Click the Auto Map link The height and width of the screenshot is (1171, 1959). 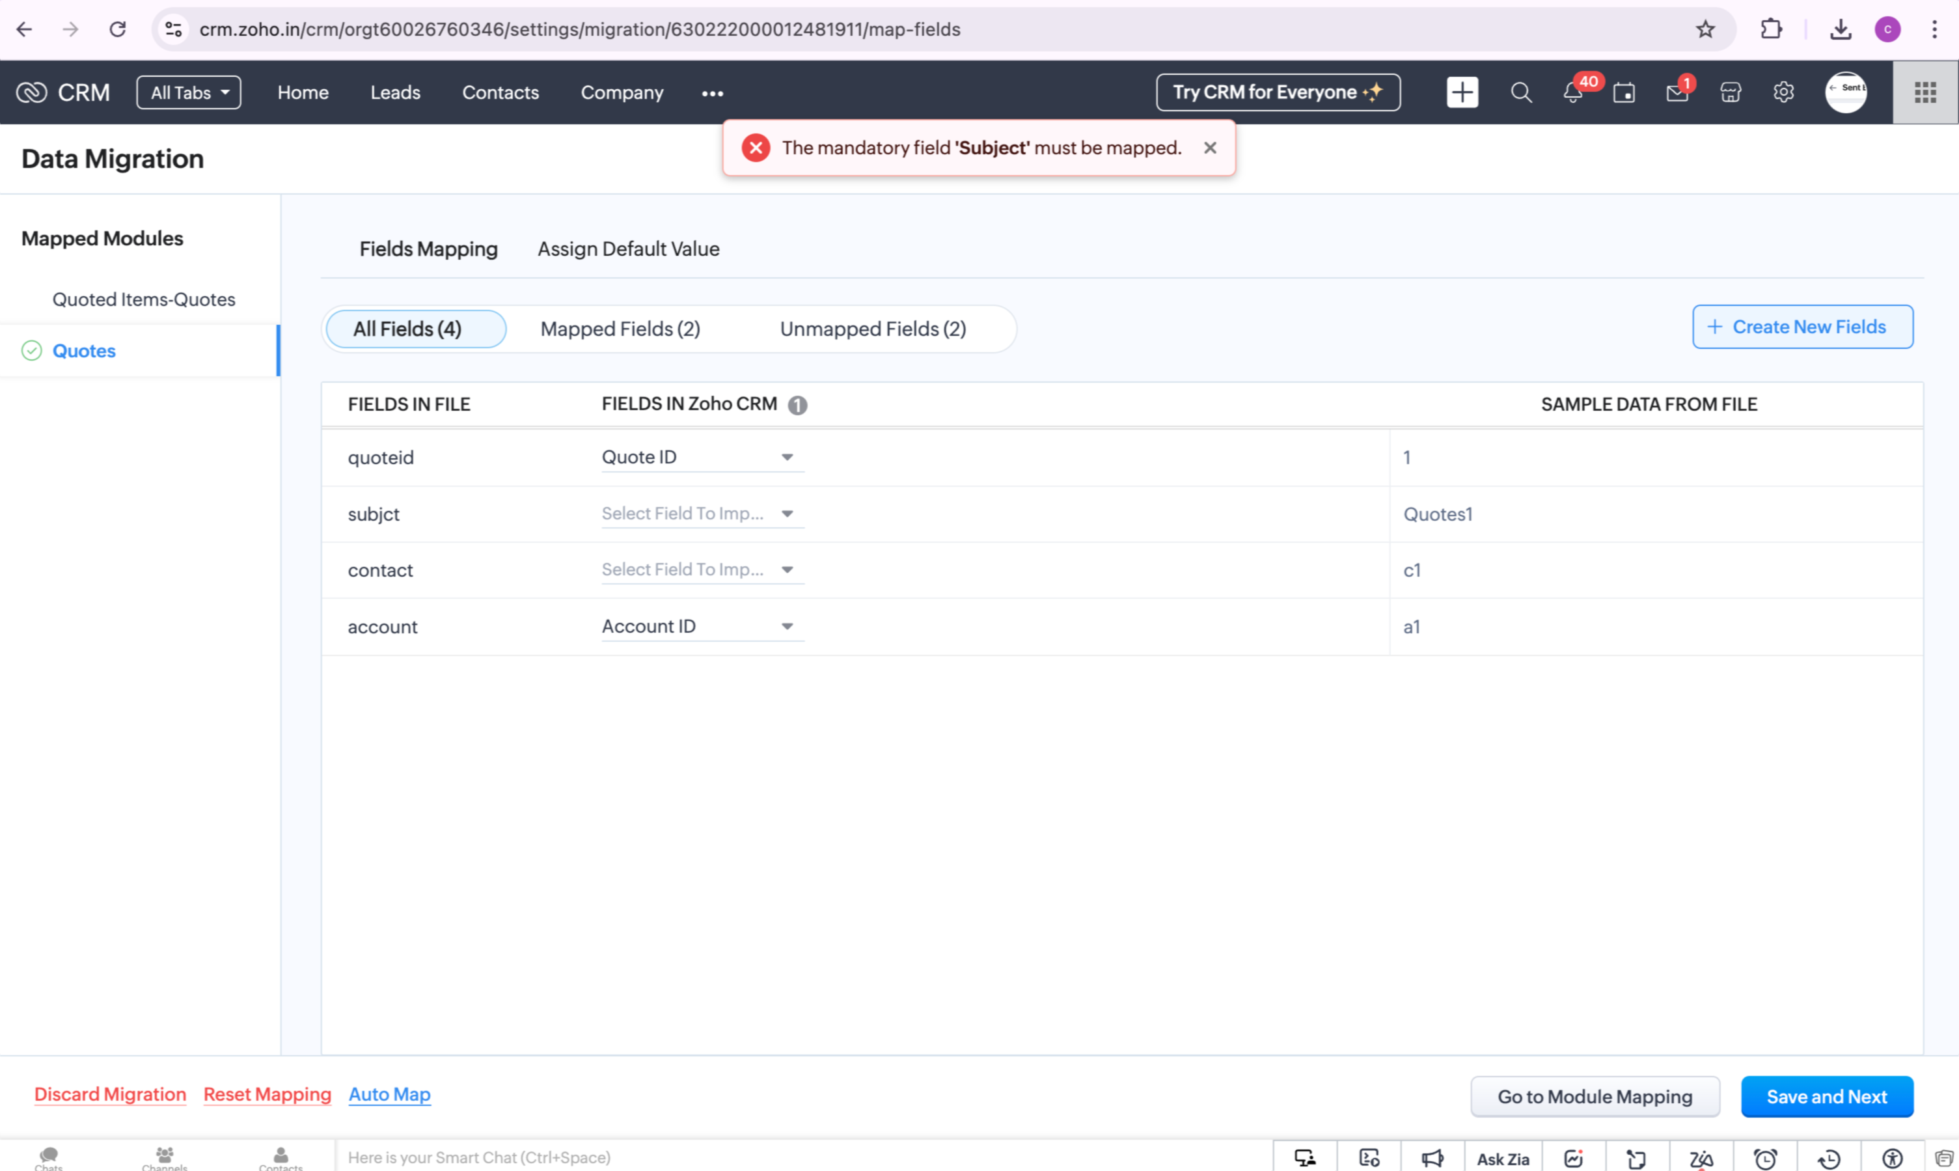[389, 1094]
